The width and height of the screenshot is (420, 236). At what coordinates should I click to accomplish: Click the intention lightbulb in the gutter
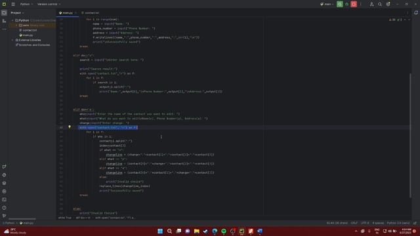coord(70,127)
